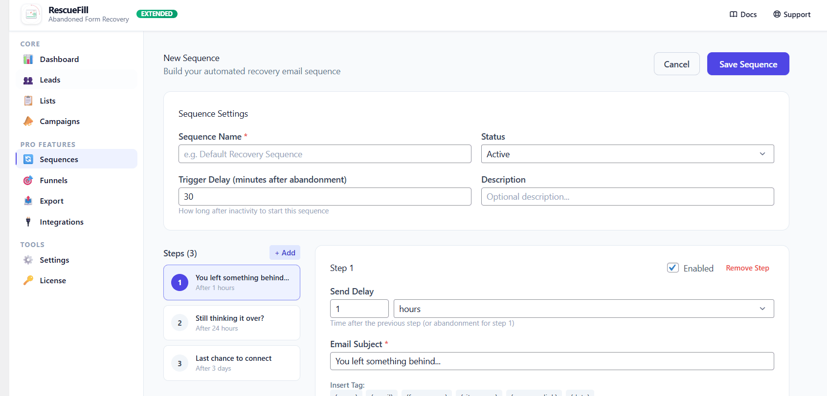Click the Export icon in sidebar

click(x=28, y=201)
